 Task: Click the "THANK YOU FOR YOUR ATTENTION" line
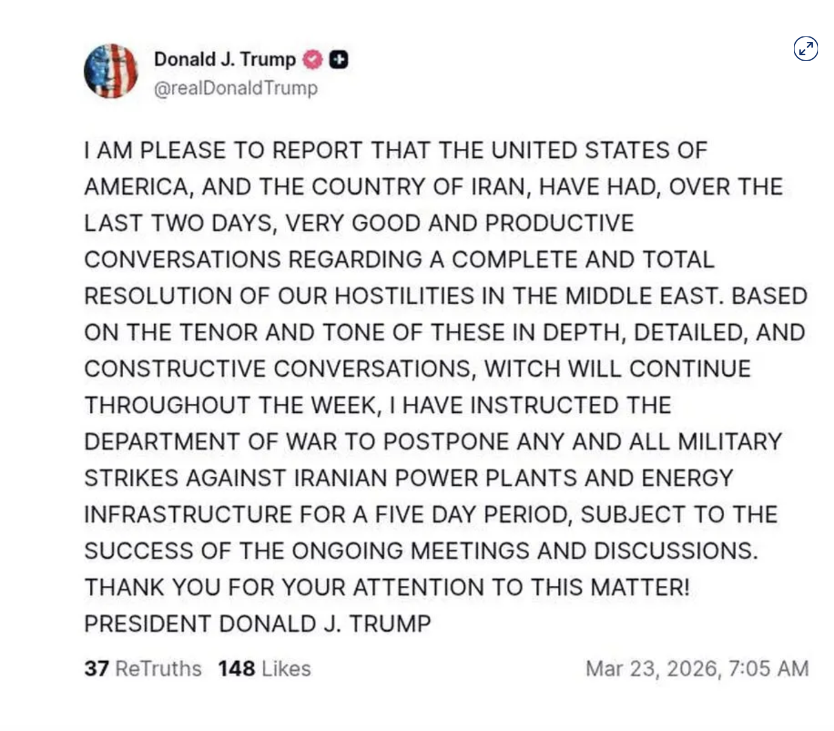387,588
